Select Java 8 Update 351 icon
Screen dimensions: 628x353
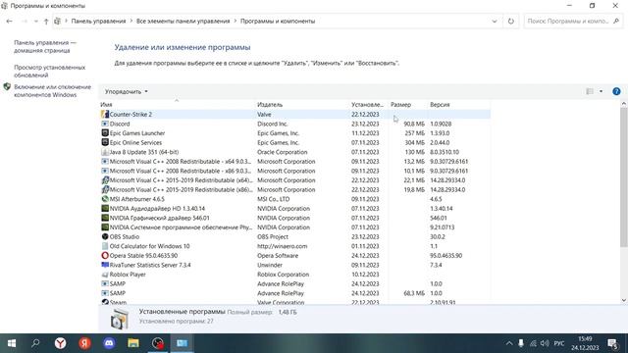click(x=105, y=152)
